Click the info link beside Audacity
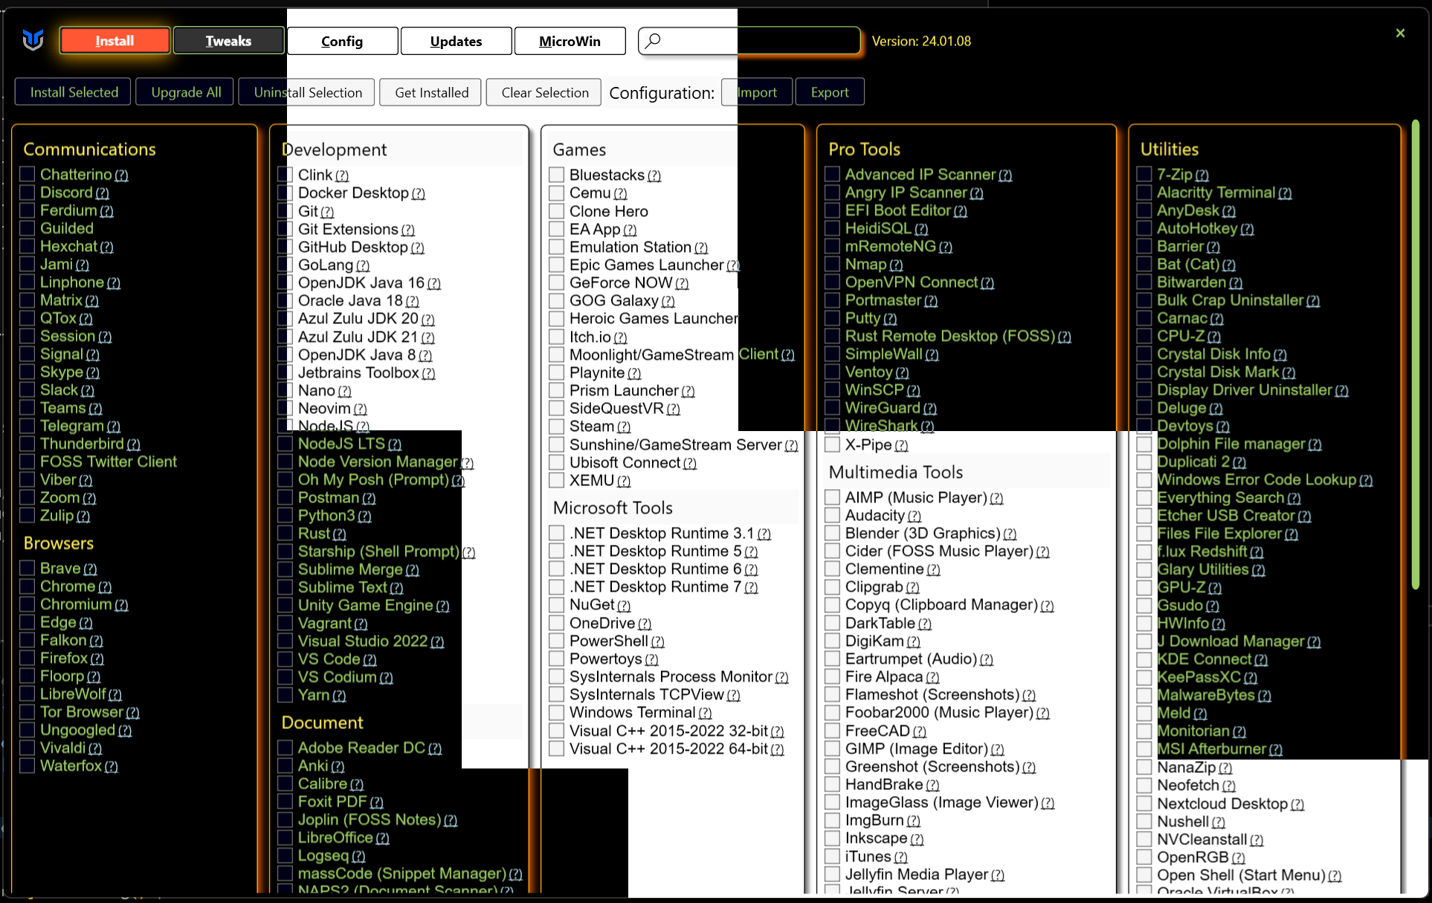 [915, 517]
